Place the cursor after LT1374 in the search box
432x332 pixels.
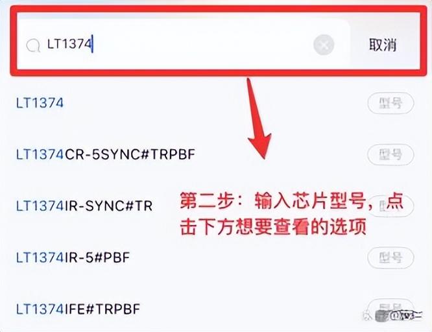93,44
